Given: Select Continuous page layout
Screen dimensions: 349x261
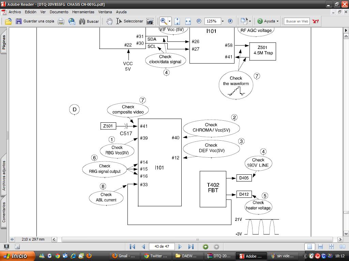Looking at the screenshot, I should pyautogui.click(x=320, y=247).
